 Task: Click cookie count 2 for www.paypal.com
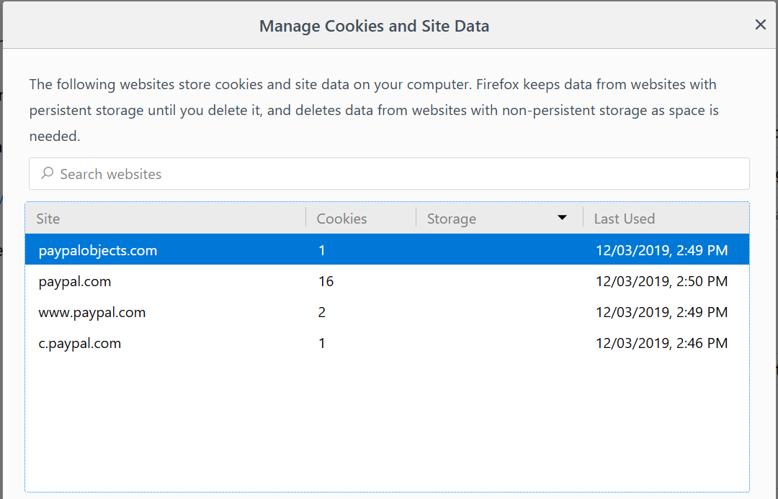click(322, 312)
